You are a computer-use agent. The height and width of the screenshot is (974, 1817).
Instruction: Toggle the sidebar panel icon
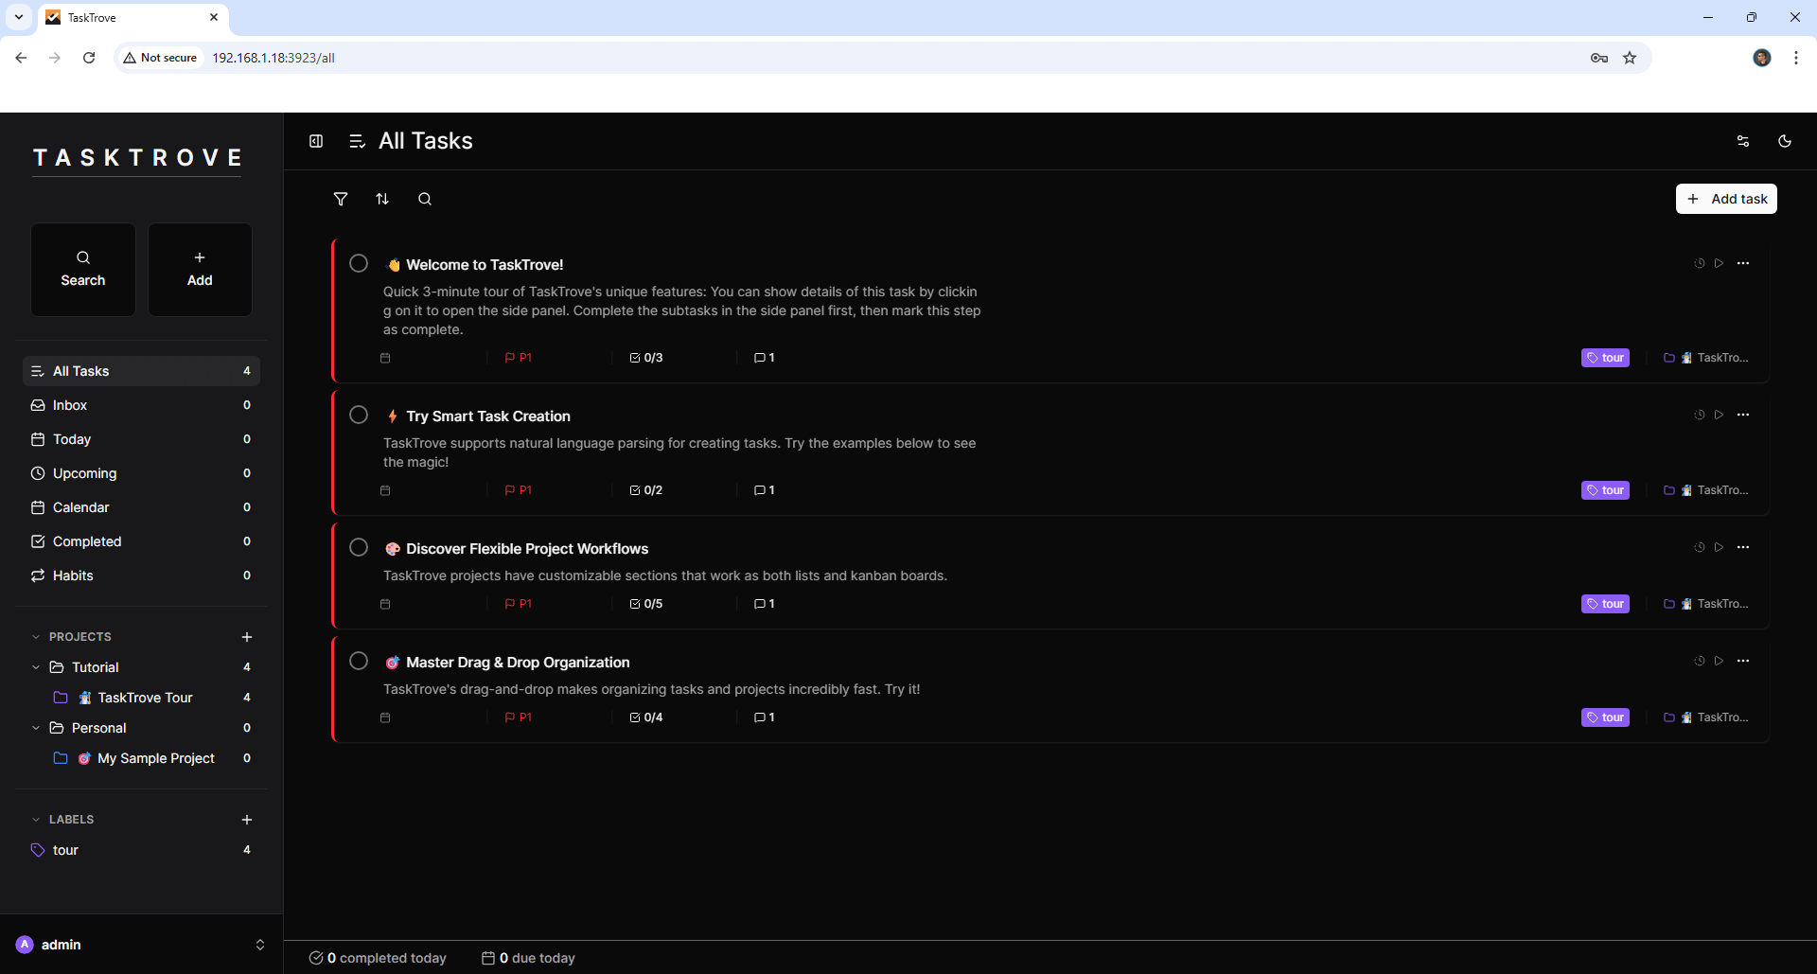coord(316,141)
